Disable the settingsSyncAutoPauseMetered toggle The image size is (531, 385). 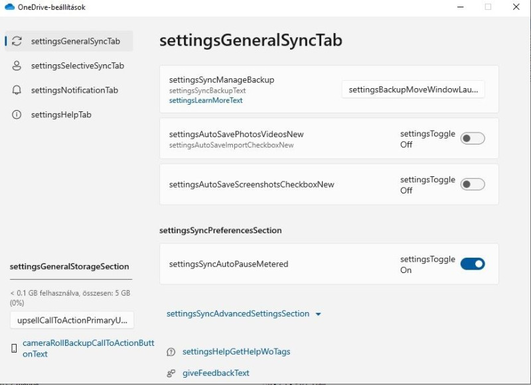coord(473,264)
